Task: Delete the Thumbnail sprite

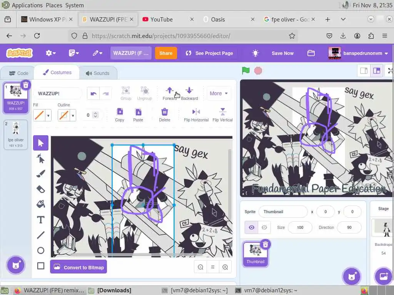Action: 265,245
